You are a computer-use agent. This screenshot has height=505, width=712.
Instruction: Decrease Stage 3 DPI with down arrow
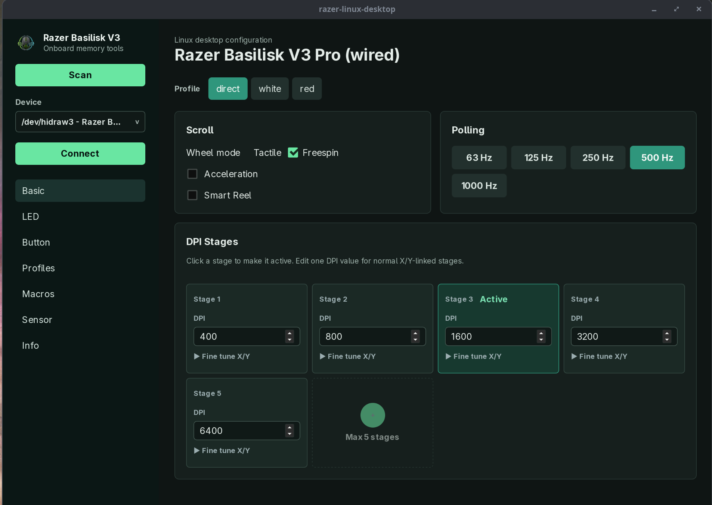[x=541, y=340]
